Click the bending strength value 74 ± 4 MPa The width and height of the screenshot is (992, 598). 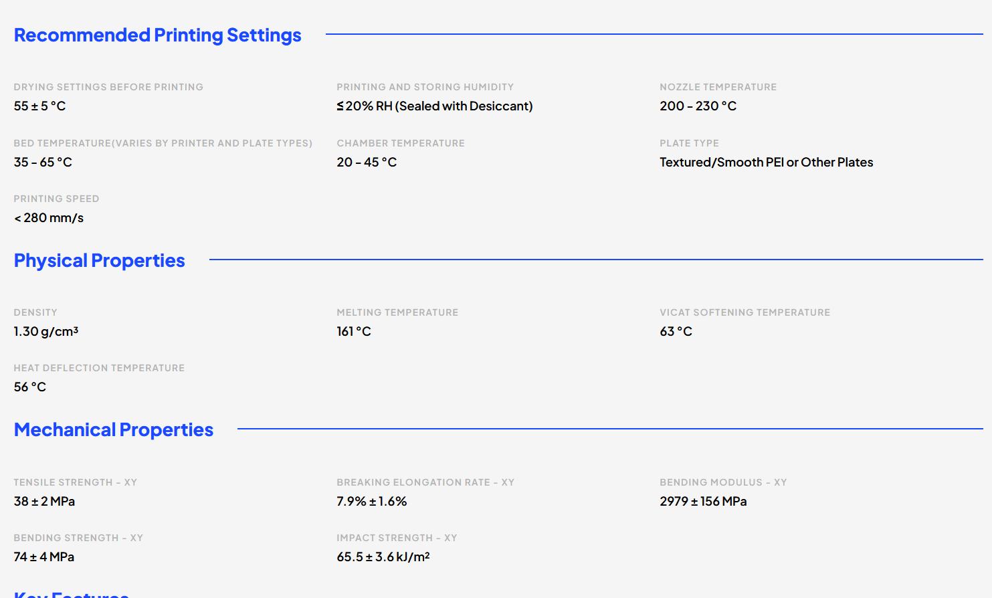44,557
